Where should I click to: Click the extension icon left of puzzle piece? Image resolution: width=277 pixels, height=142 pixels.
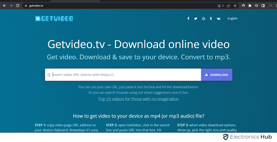243,6
